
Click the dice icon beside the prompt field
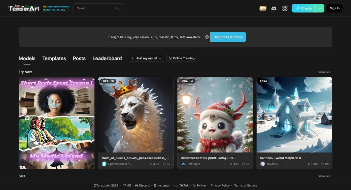pyautogui.click(x=207, y=37)
